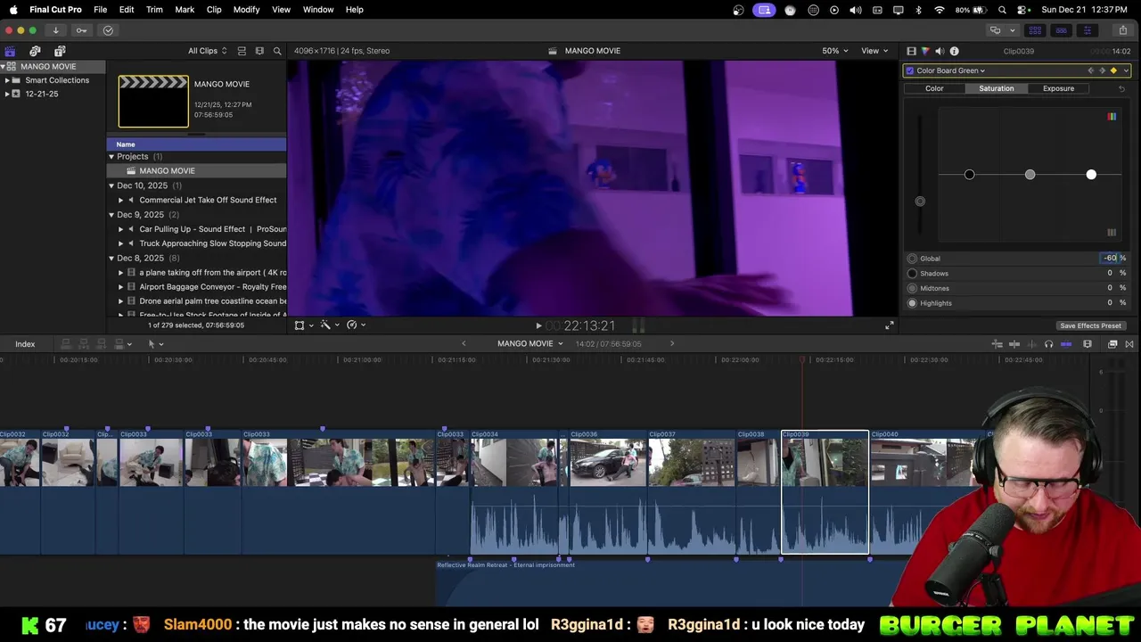
Task: Click the gray midtones saturation puck
Action: point(1030,175)
